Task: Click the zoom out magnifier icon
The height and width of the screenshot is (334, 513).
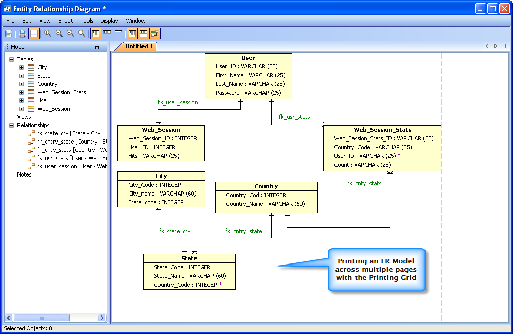Action: pyautogui.click(x=70, y=33)
